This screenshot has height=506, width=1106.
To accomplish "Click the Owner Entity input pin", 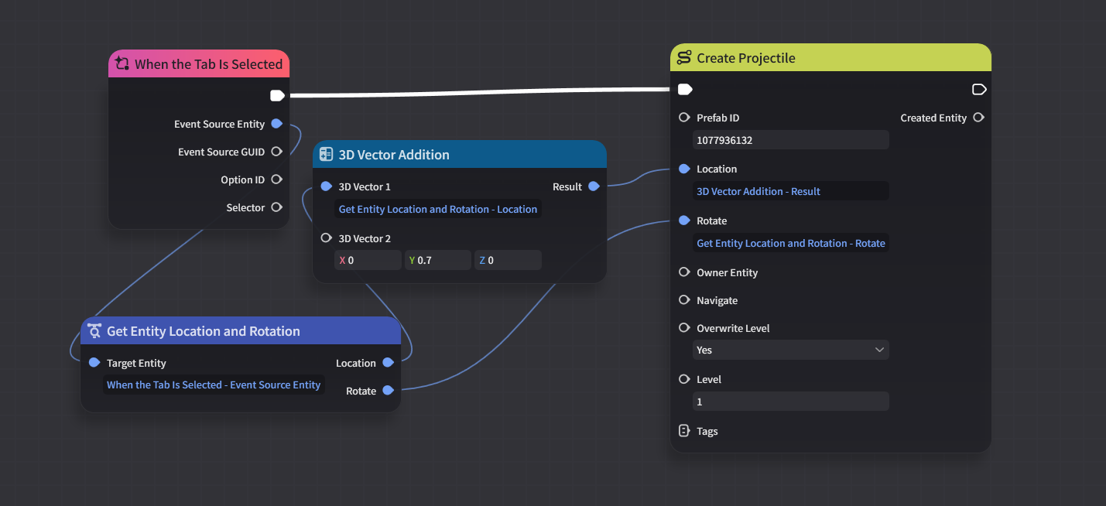I will coord(684,272).
